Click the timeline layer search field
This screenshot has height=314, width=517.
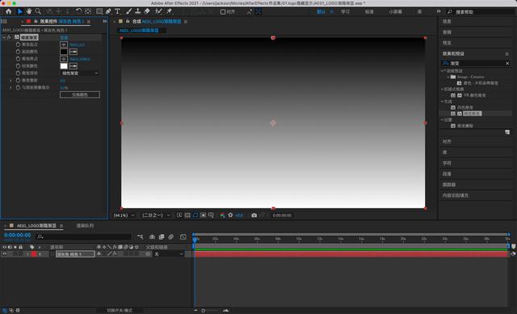[84, 237]
